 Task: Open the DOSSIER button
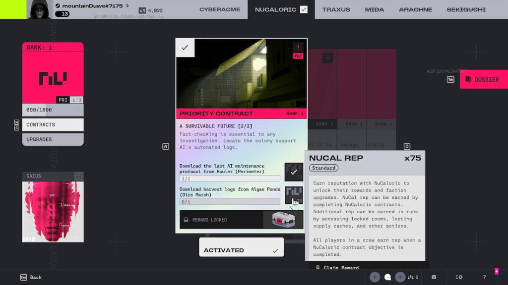point(483,79)
